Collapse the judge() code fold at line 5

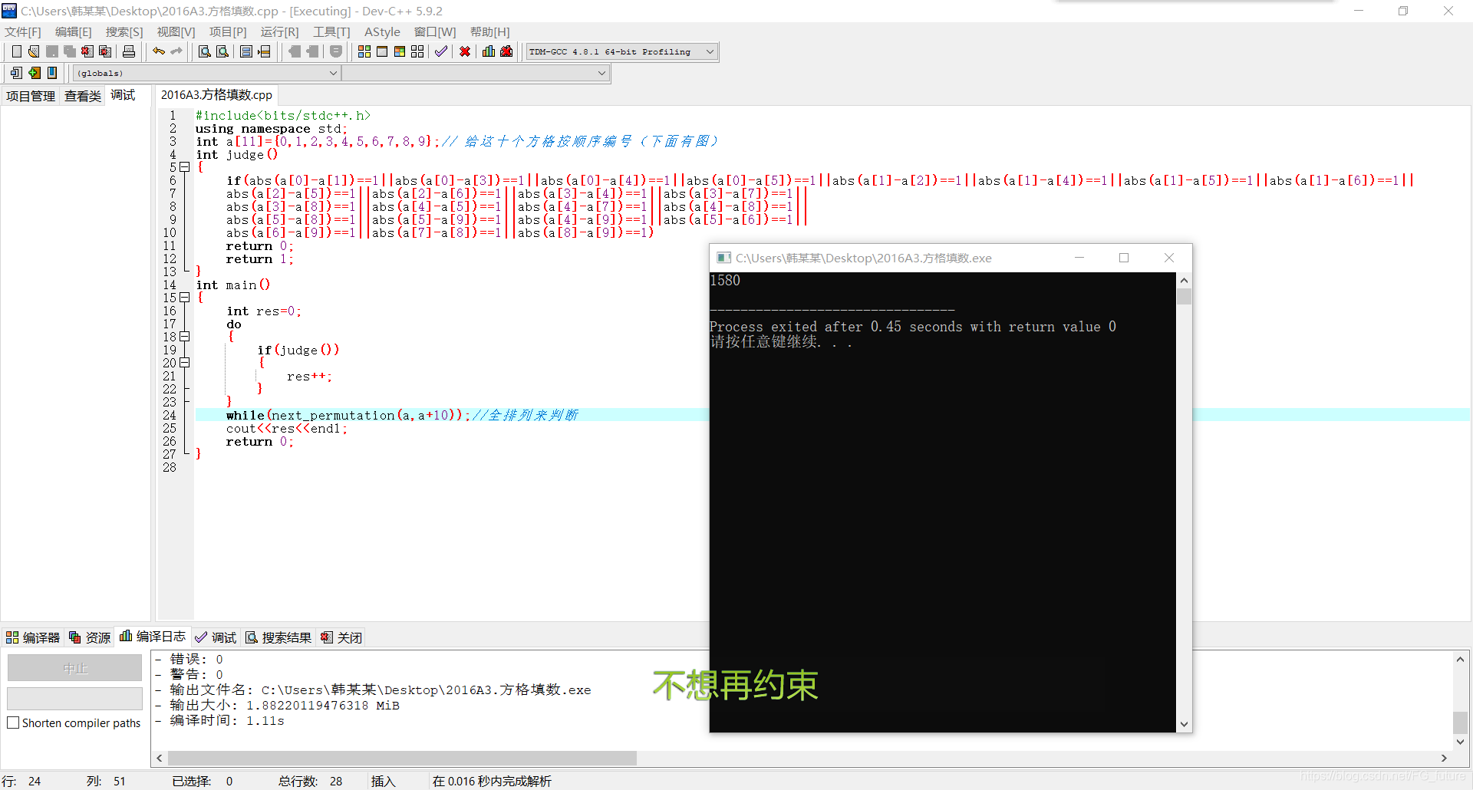(185, 167)
